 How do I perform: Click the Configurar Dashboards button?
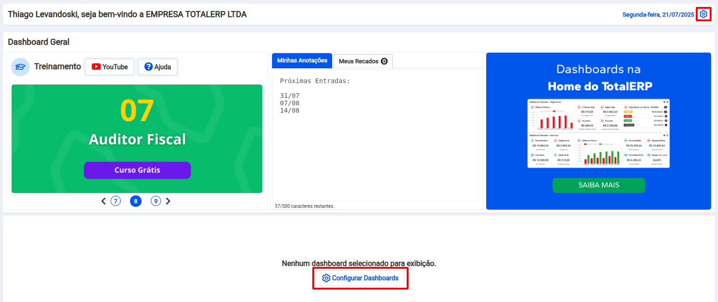click(x=360, y=278)
